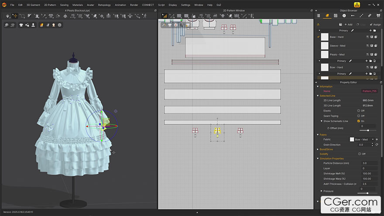Click the Z-Offset slider handle
Screen dimensions: 384x216
[368, 130]
